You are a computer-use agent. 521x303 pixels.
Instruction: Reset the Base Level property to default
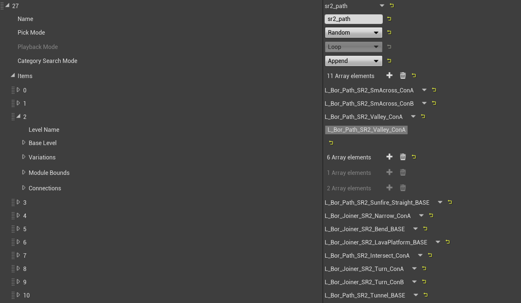(x=331, y=142)
